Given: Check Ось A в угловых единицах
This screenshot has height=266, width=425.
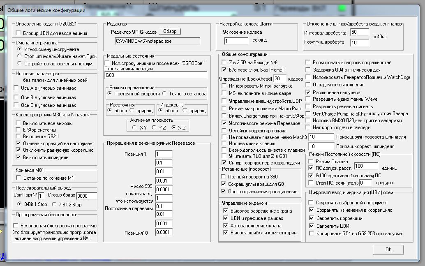Looking at the screenshot, I should pyautogui.click(x=16, y=88).
